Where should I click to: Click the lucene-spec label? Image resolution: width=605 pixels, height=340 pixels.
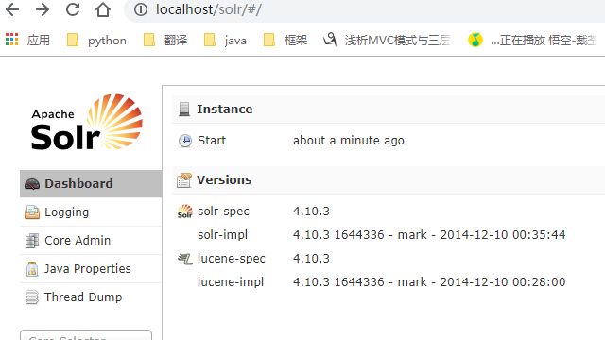point(231,258)
